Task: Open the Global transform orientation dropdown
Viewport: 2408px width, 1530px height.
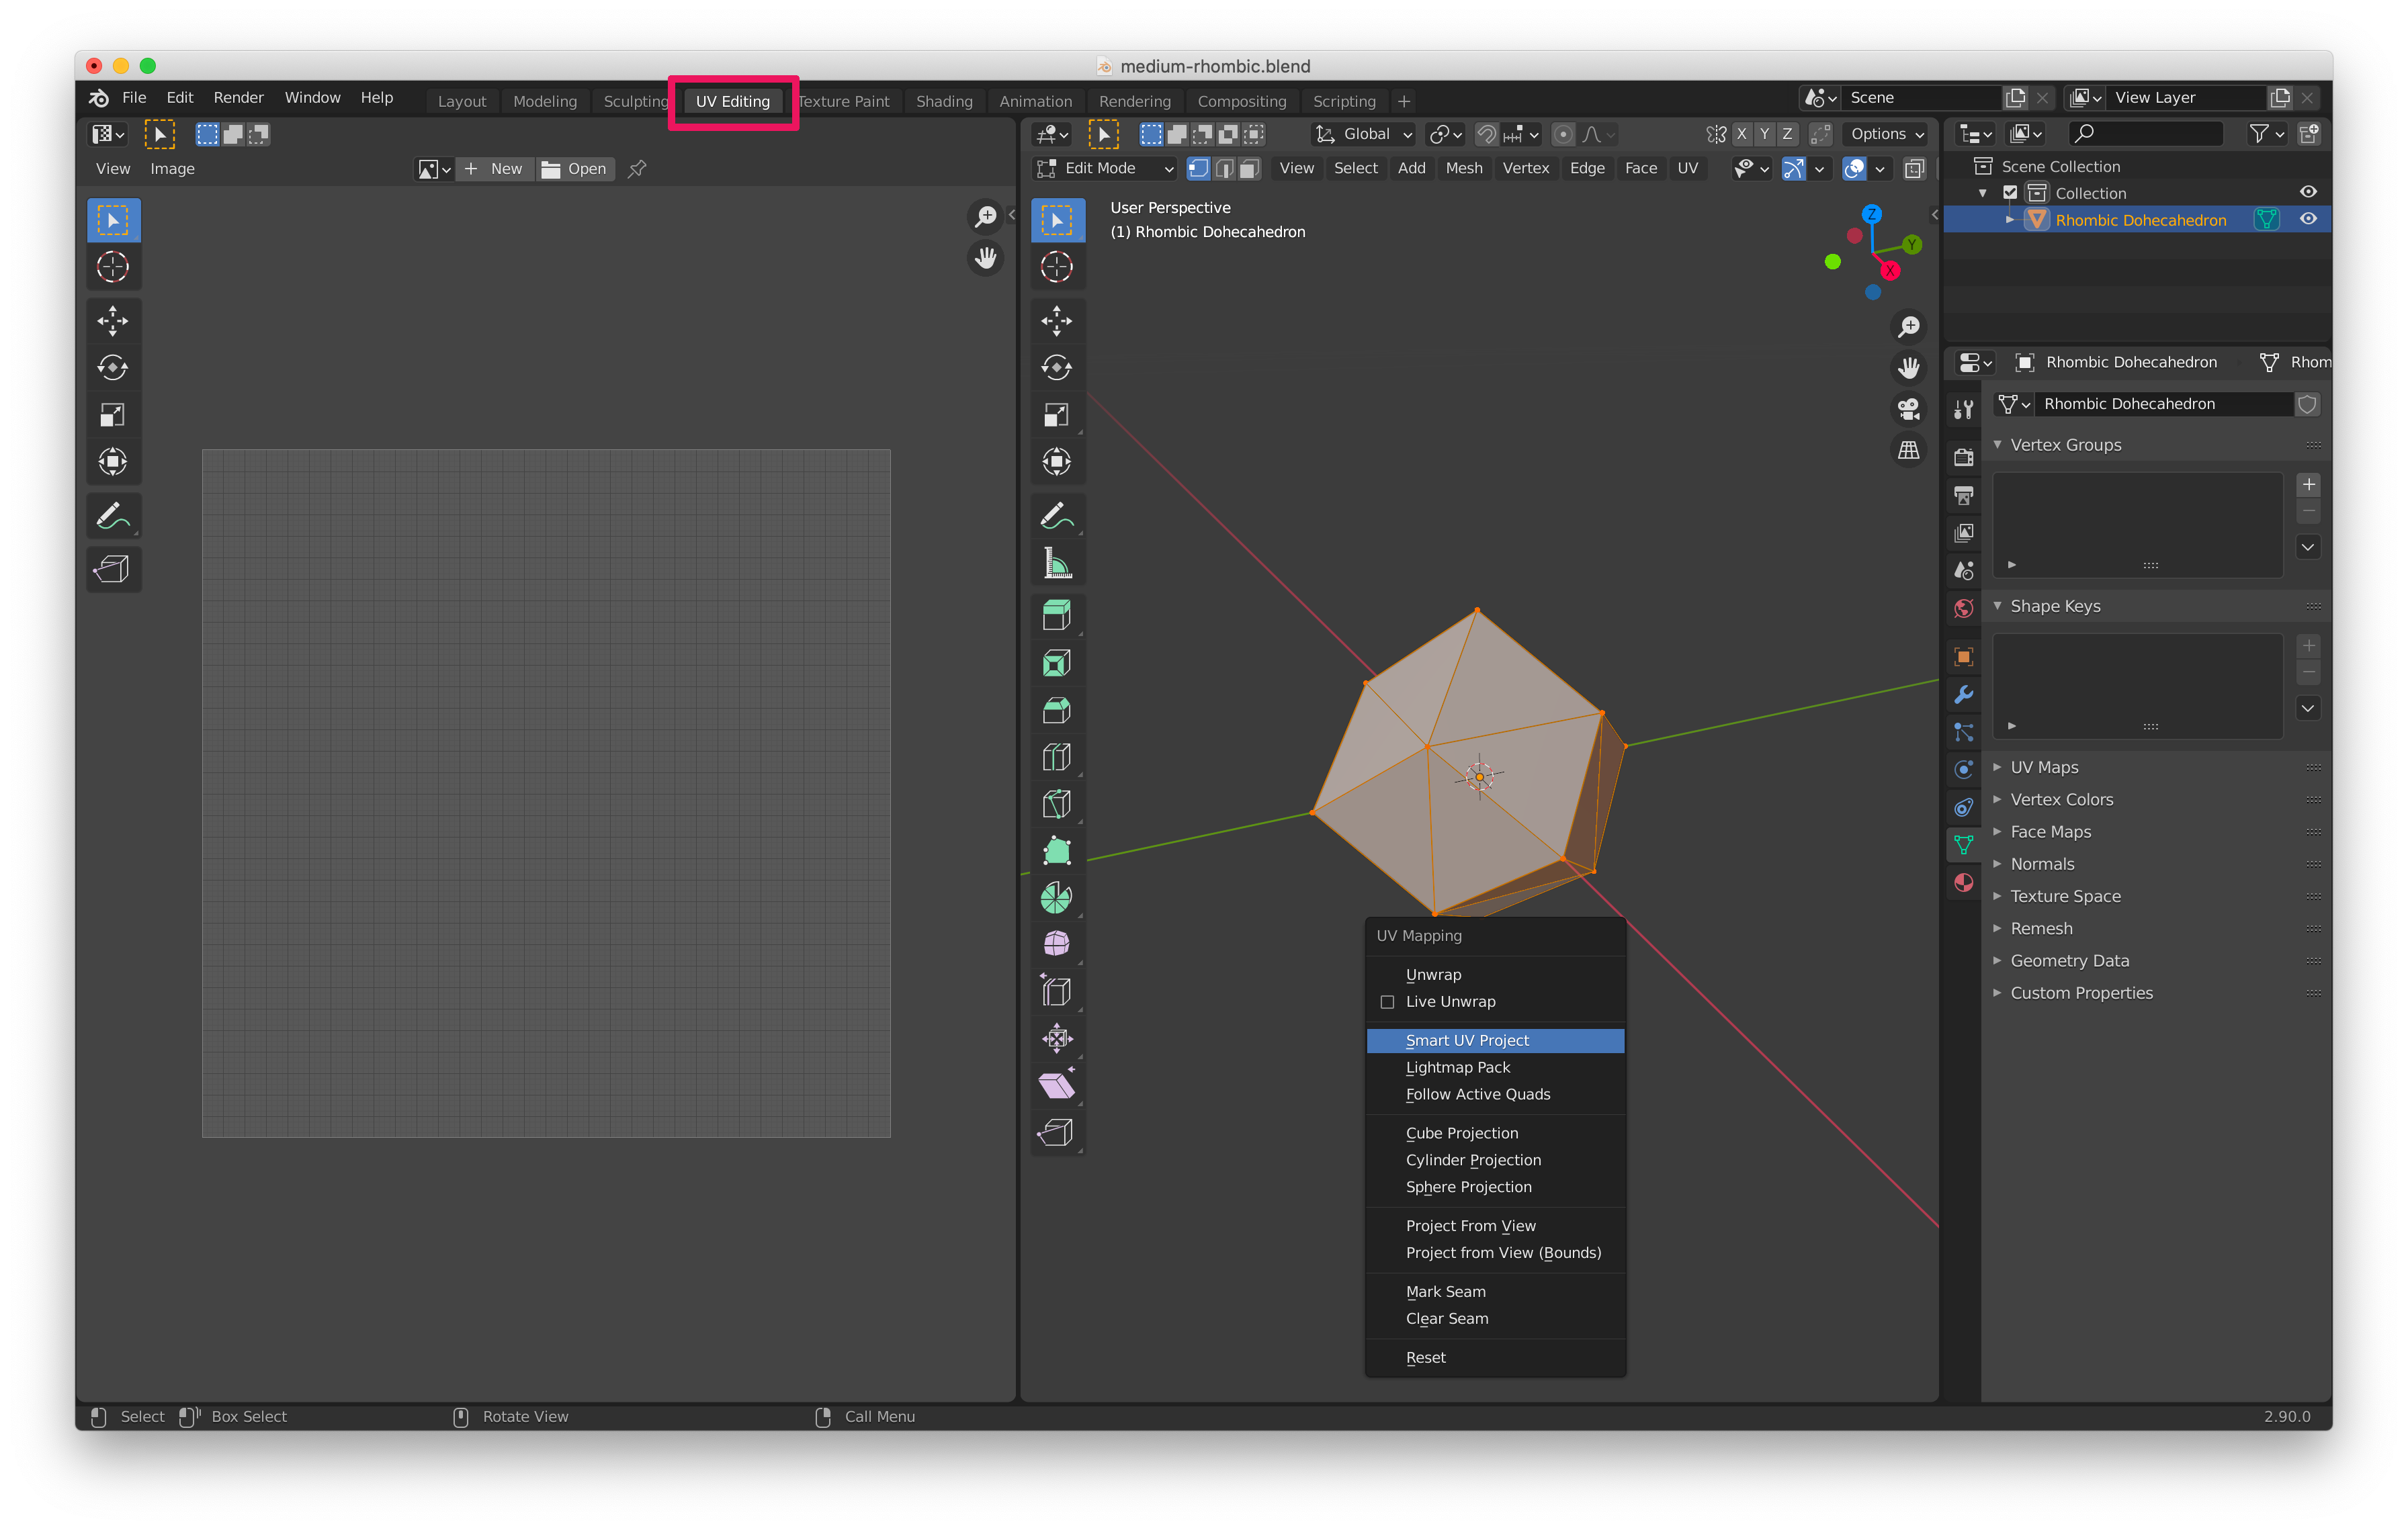Action: click(x=1365, y=134)
